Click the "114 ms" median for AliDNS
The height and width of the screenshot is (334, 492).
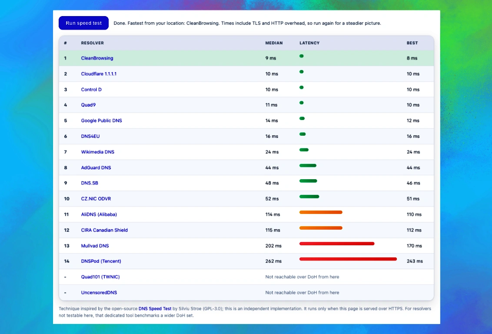[273, 214]
